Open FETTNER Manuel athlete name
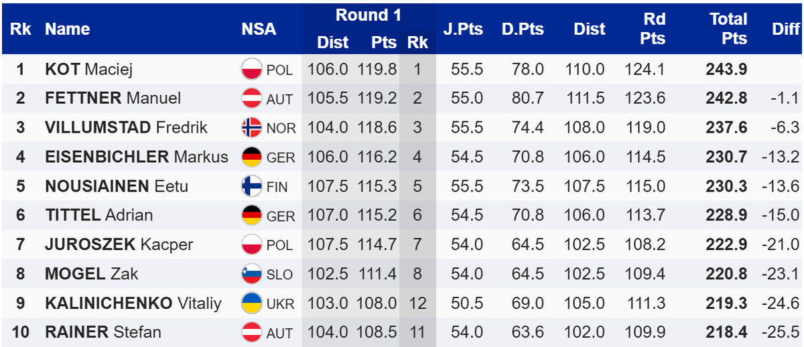The height and width of the screenshot is (347, 804). 113,98
